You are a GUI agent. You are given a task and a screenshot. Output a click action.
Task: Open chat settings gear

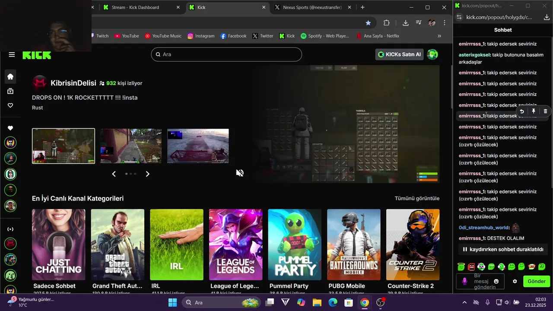click(515, 281)
